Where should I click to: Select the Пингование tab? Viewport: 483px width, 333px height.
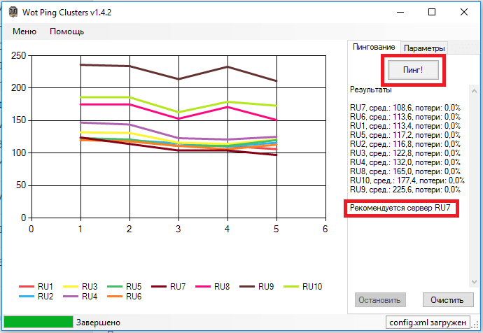(374, 47)
